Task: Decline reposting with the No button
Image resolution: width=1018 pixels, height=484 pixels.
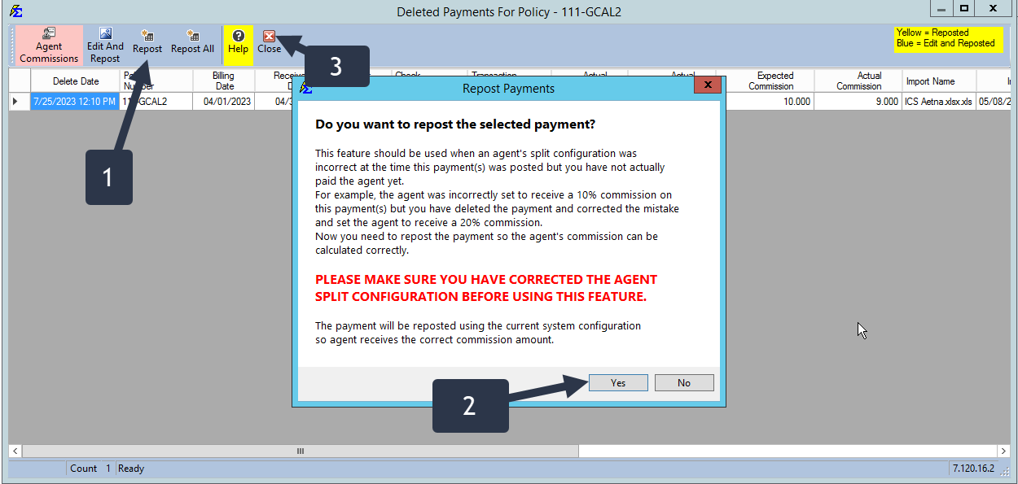Action: [684, 382]
